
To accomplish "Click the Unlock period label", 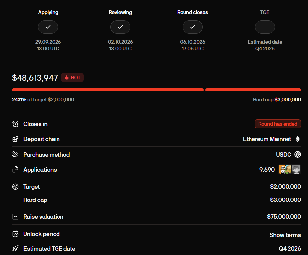I will pyautogui.click(x=41, y=234).
